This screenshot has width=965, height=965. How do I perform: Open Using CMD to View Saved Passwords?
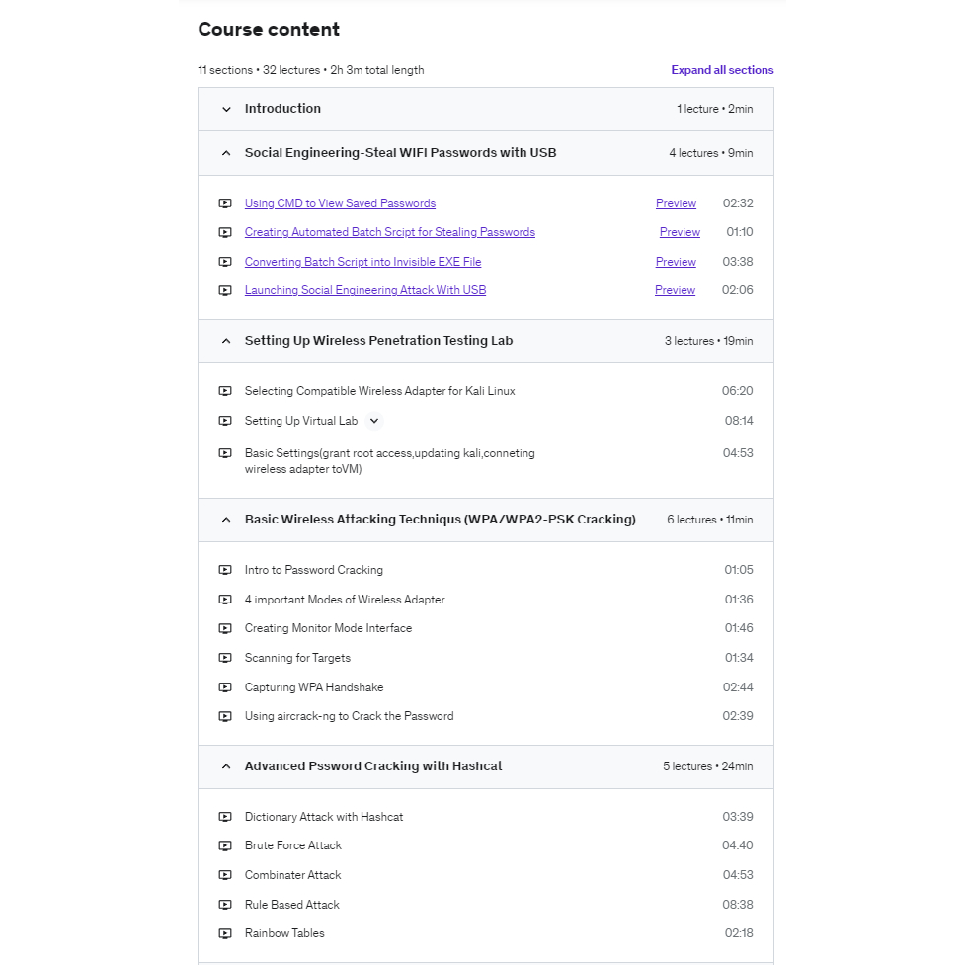click(340, 203)
